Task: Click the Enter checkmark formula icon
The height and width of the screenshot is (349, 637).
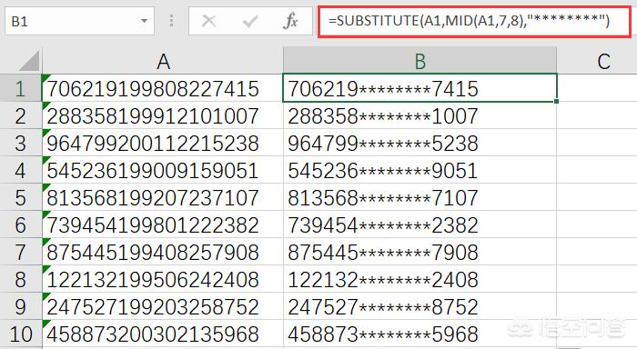Action: pos(250,21)
